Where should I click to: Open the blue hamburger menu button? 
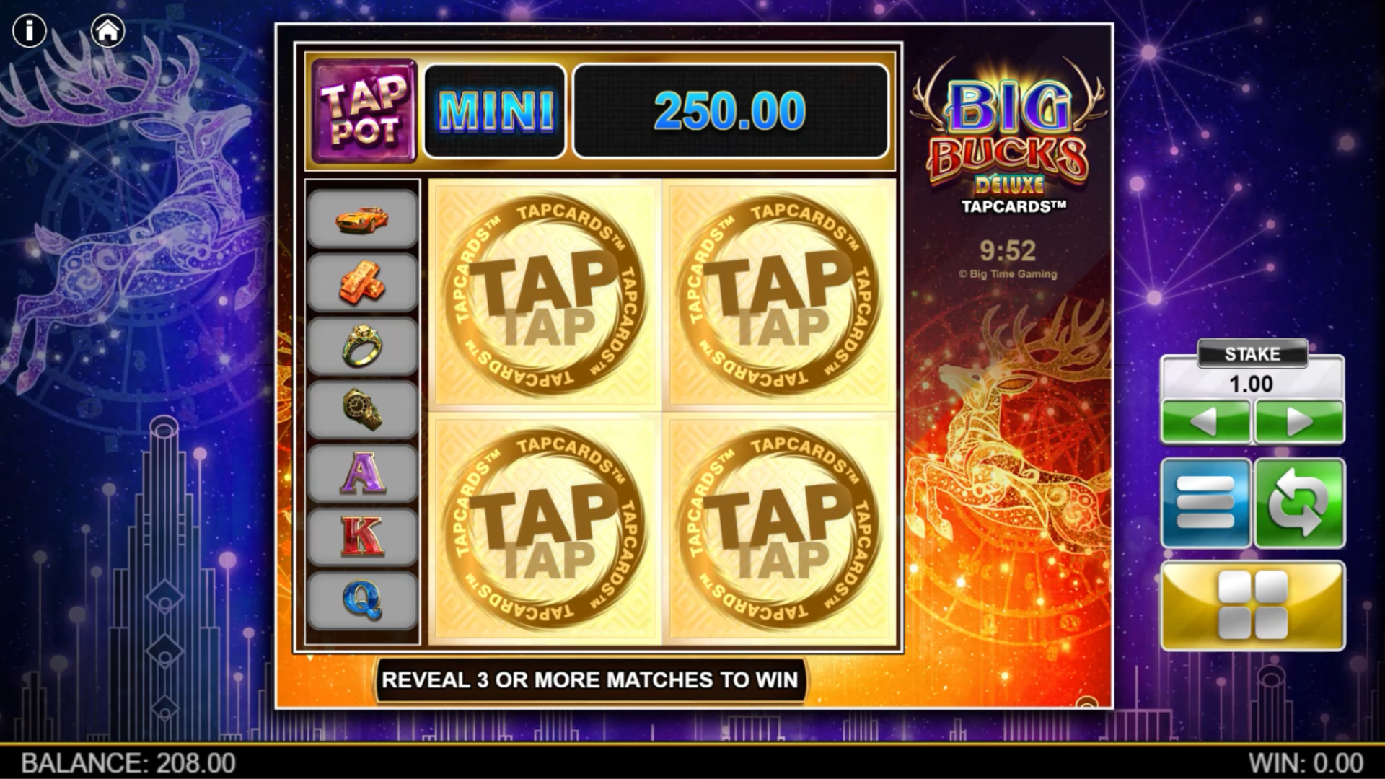click(x=1205, y=503)
